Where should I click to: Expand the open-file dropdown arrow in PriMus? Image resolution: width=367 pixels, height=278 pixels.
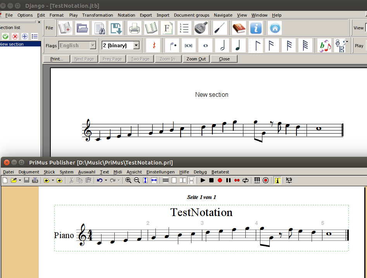[x=20, y=180]
